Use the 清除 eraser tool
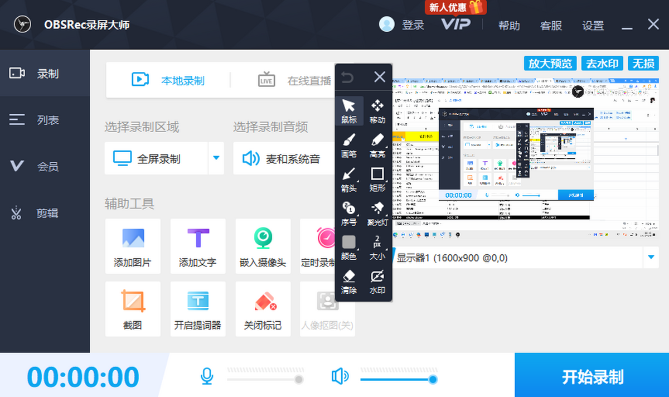669x397 pixels. pos(349,282)
